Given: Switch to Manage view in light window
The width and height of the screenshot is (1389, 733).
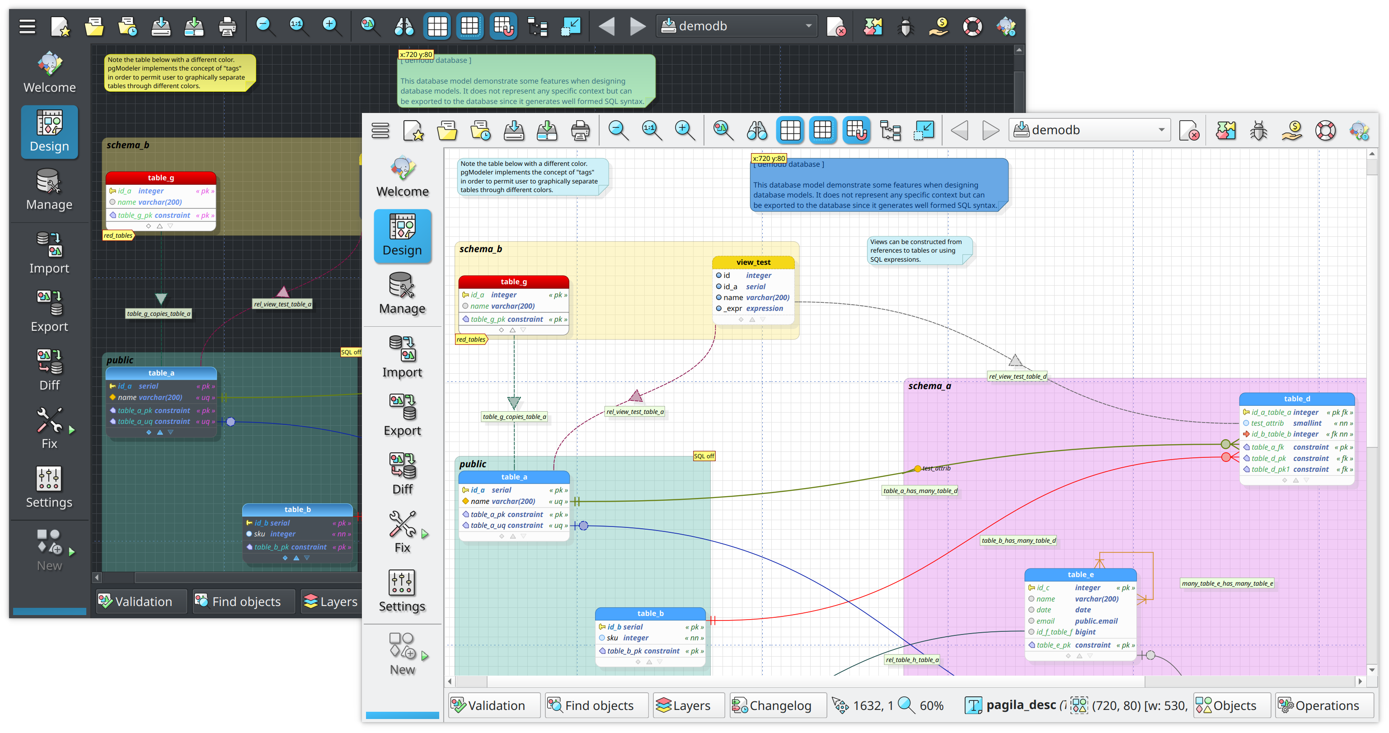Looking at the screenshot, I should [x=402, y=294].
